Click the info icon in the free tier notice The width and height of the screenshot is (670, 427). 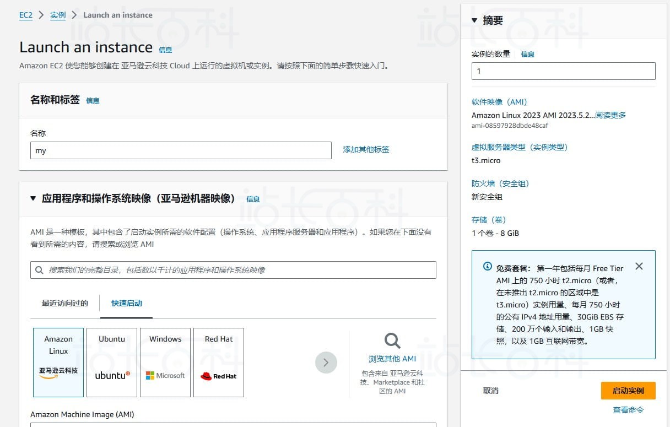point(487,267)
